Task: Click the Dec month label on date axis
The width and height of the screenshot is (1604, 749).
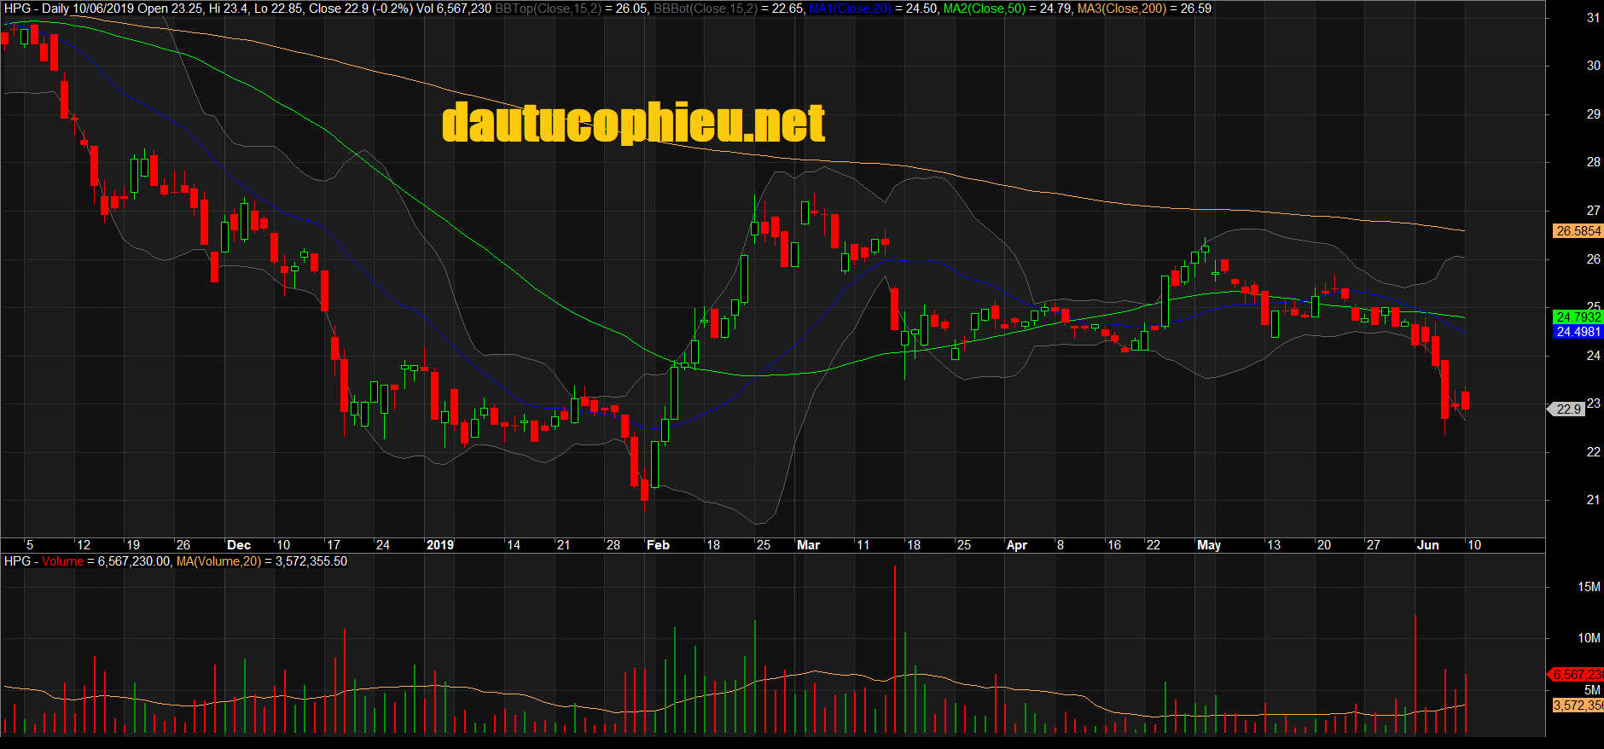Action: pyautogui.click(x=239, y=545)
